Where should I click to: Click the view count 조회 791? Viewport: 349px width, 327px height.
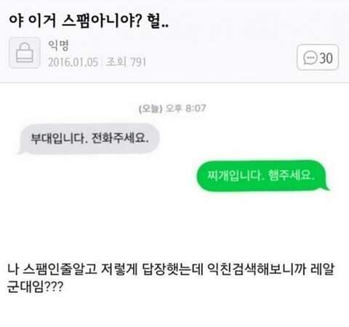pyautogui.click(x=126, y=62)
